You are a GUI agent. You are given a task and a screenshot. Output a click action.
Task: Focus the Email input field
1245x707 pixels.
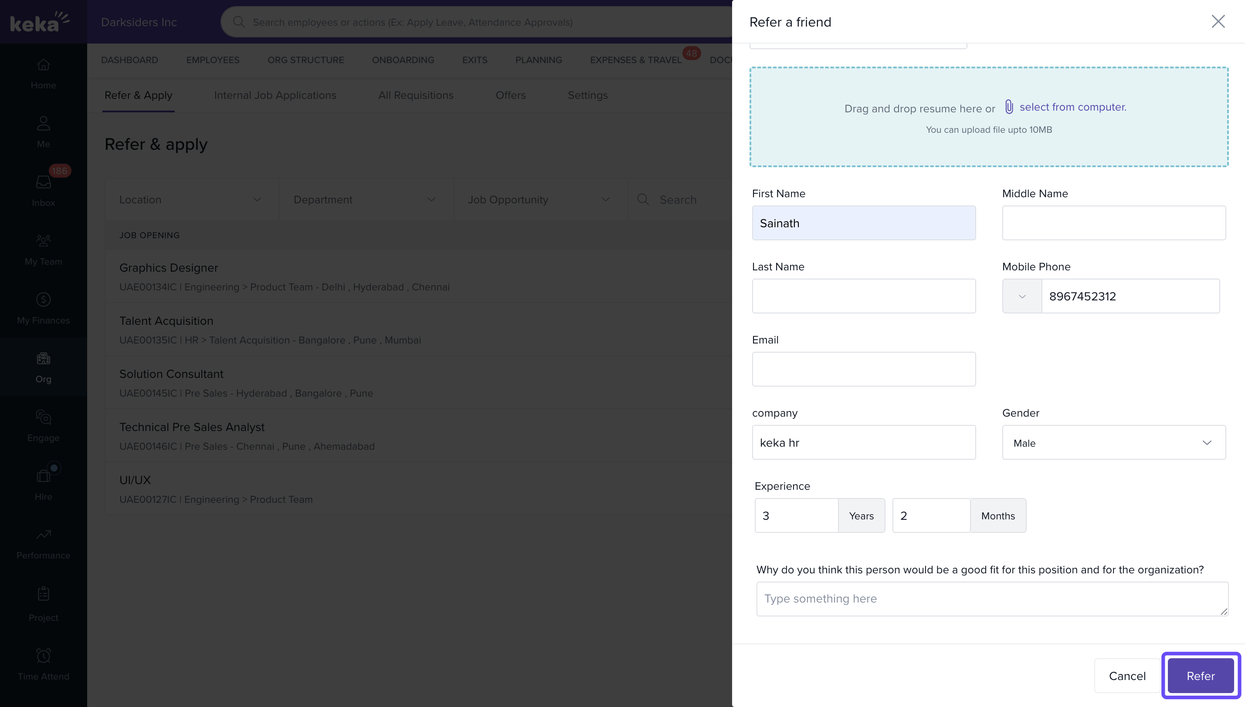coord(863,369)
